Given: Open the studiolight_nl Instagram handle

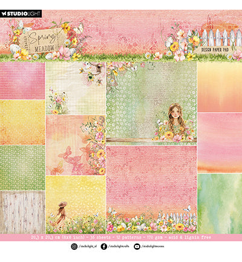Looking at the screenshot, I should click(88, 246).
